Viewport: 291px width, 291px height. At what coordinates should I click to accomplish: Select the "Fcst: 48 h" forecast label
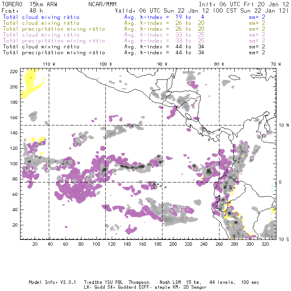(22, 11)
